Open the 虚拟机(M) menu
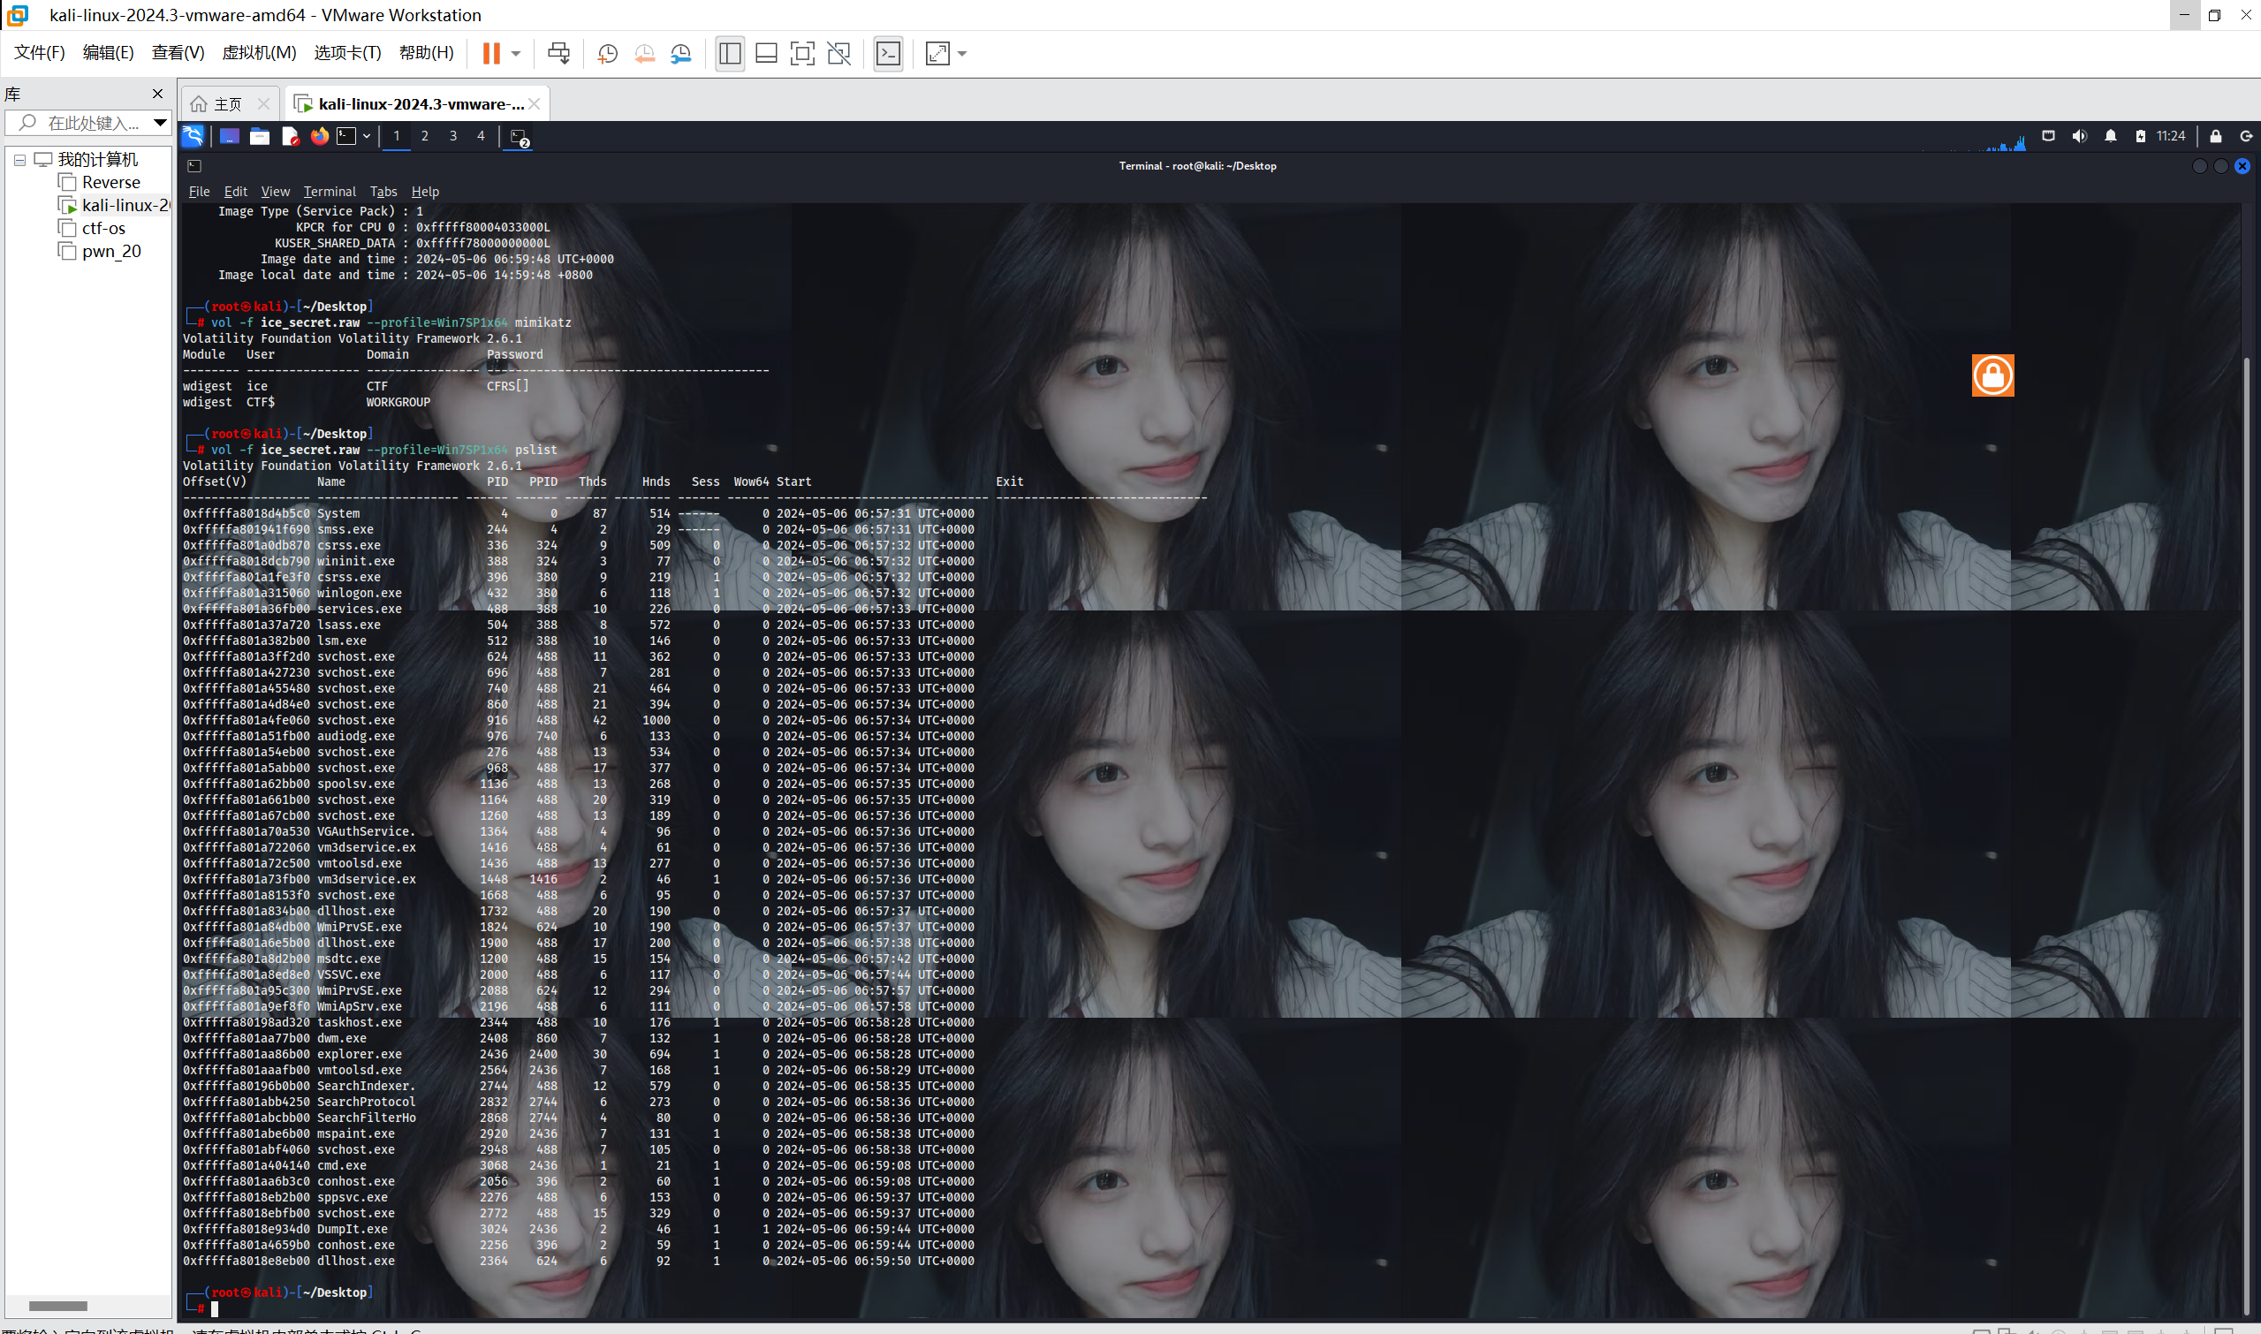Viewport: 2261px width, 1334px height. coord(259,53)
